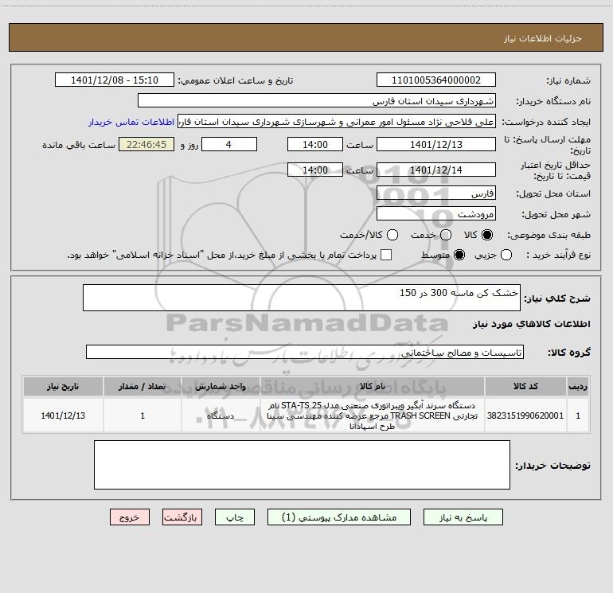
Task: Click the خروج exit button
Action: (130, 517)
